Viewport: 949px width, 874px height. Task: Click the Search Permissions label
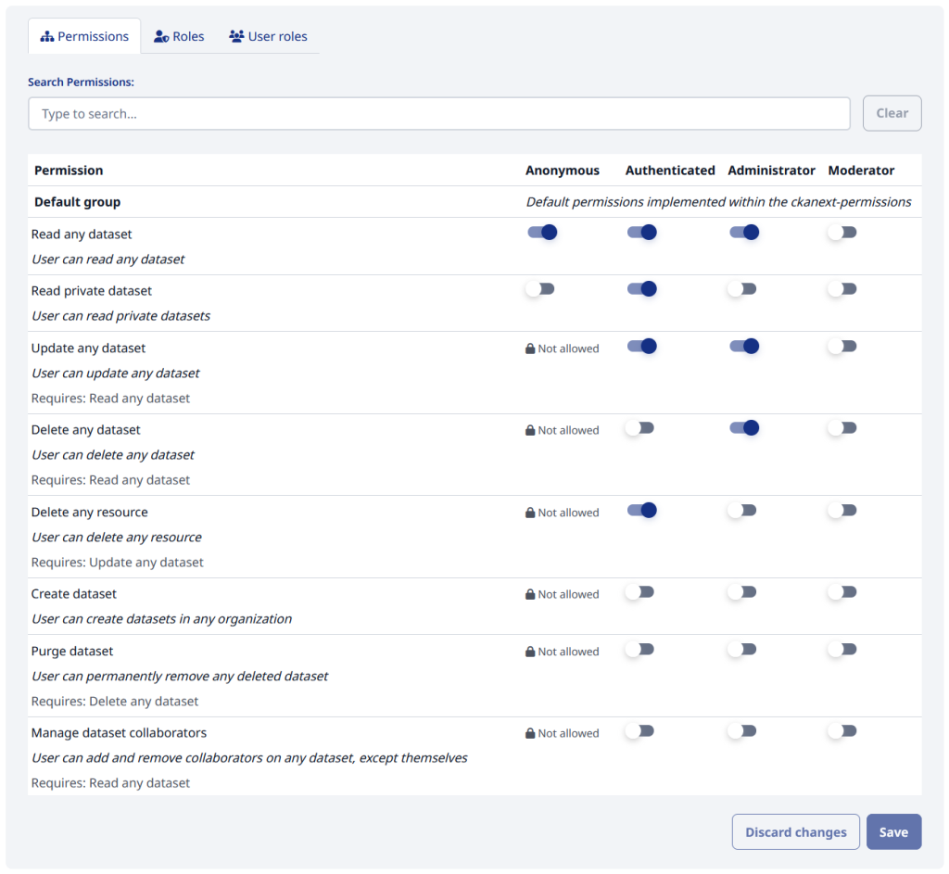click(82, 82)
